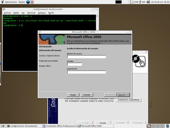170x128 pixels.
Task: Click Ayuda button in CrossOver window
Action: point(103,123)
